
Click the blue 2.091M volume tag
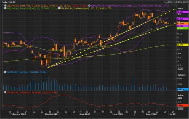pos(183,89)
